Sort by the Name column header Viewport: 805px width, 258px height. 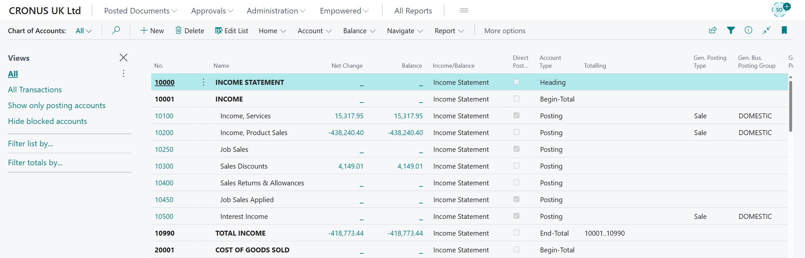[x=221, y=65]
